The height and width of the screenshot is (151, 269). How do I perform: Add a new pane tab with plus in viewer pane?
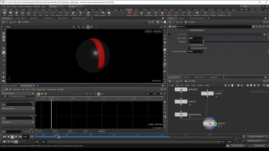click(92, 18)
